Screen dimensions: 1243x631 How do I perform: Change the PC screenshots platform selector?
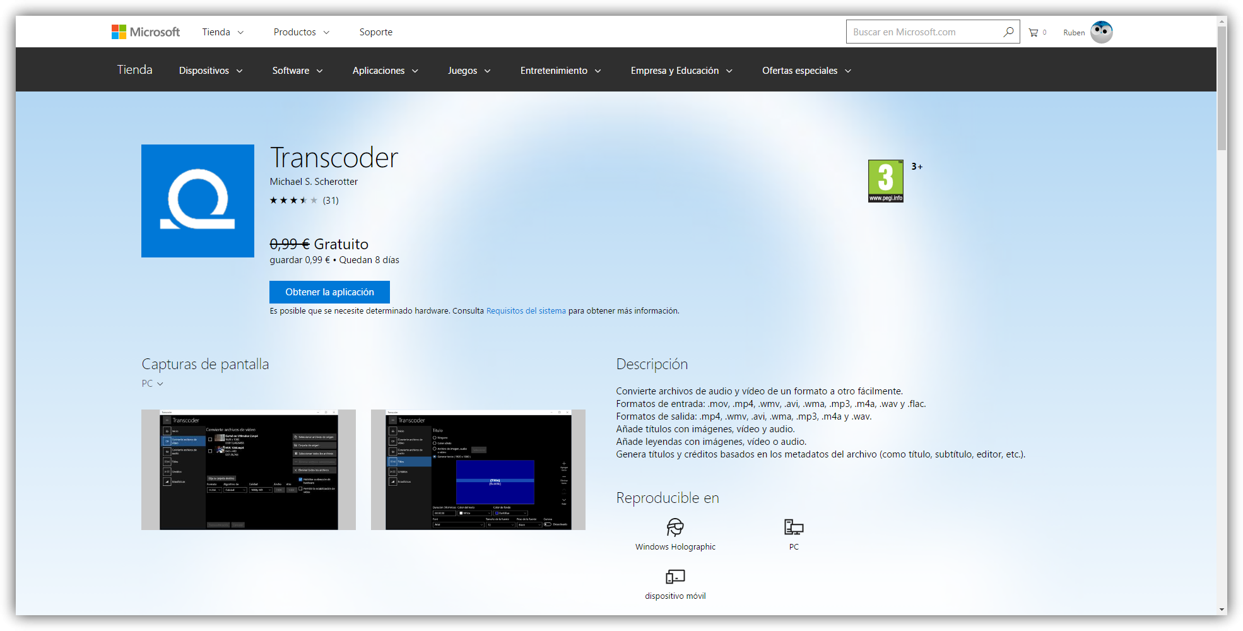click(153, 384)
